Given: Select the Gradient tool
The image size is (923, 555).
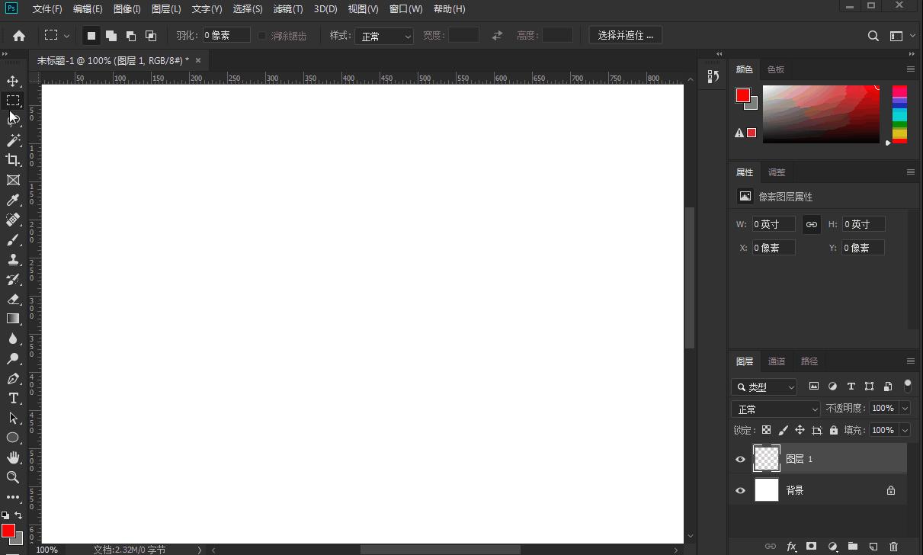Looking at the screenshot, I should pos(12,319).
